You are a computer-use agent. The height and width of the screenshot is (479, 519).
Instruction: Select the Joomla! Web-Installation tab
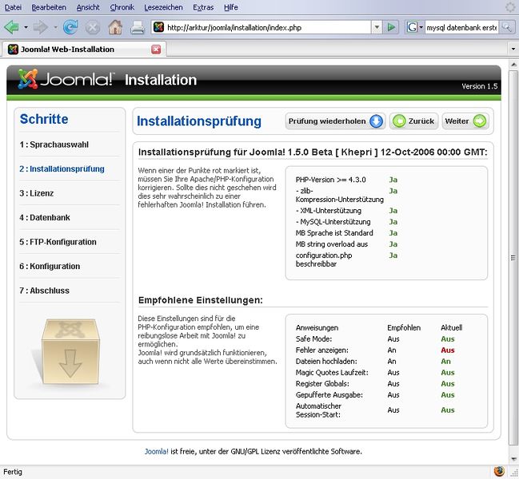click(x=76, y=49)
